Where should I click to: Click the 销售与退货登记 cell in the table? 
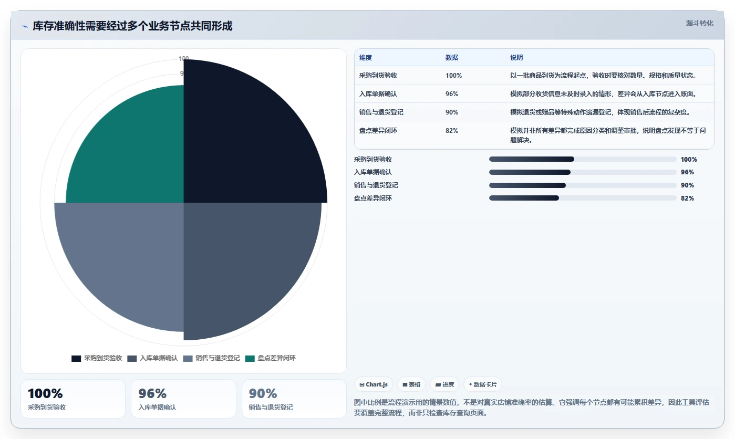pos(381,112)
